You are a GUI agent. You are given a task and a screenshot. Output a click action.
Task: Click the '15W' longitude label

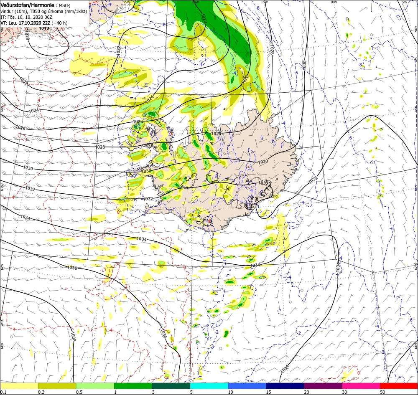(x=265, y=2)
